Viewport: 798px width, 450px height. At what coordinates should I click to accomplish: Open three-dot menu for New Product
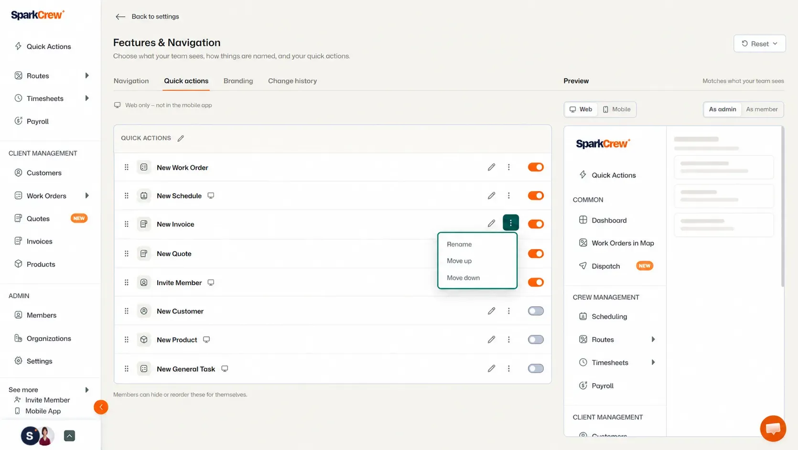(x=508, y=340)
